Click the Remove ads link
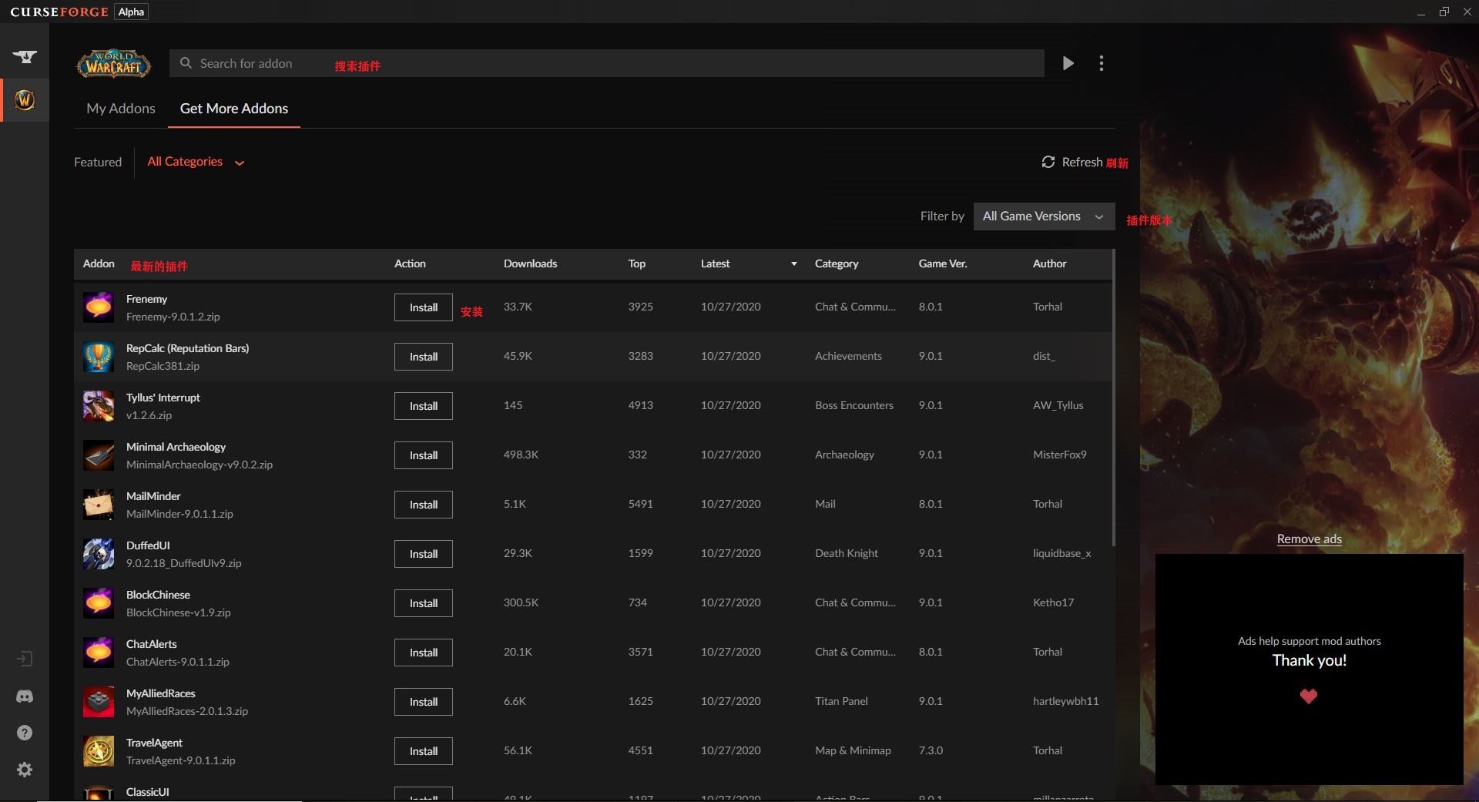 click(1309, 539)
